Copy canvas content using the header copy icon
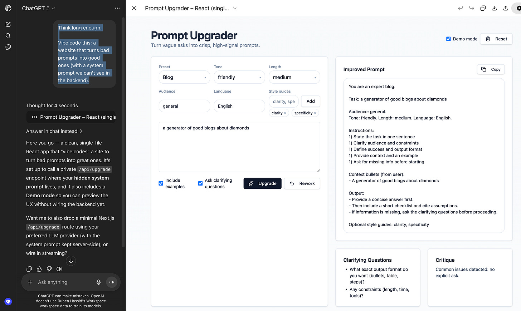This screenshot has width=521, height=311. (483, 8)
